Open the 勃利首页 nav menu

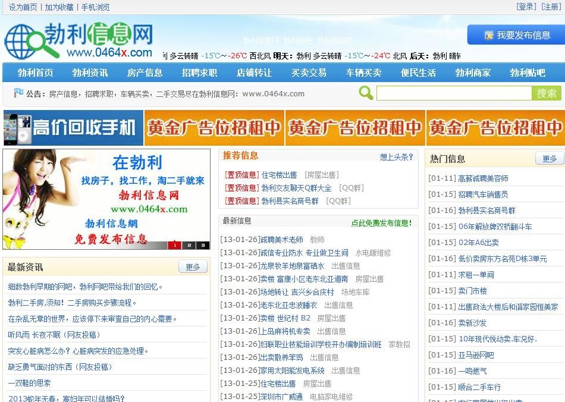35,73
